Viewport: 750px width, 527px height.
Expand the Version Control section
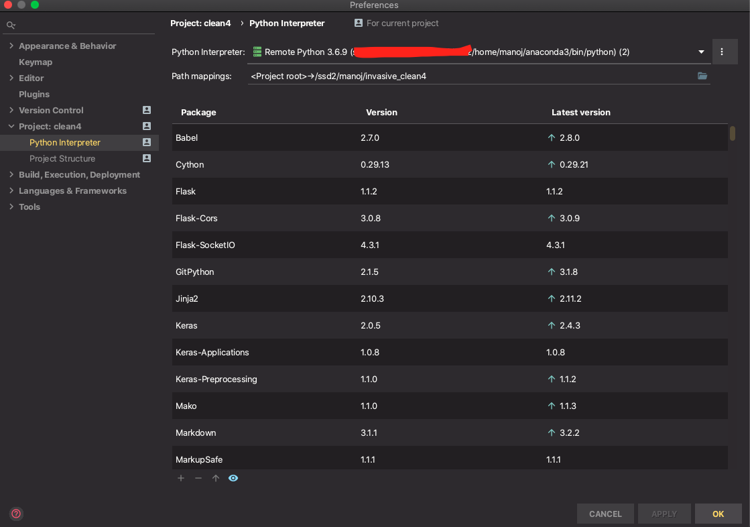[x=11, y=109]
